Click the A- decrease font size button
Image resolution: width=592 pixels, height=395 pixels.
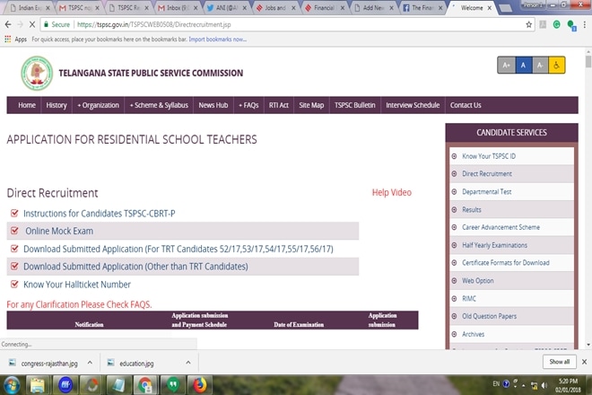point(540,66)
